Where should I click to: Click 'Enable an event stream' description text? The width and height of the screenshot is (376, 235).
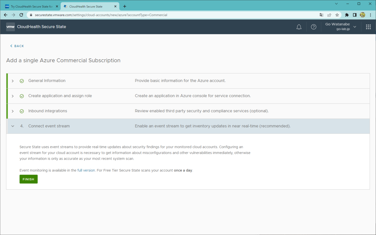(x=213, y=126)
